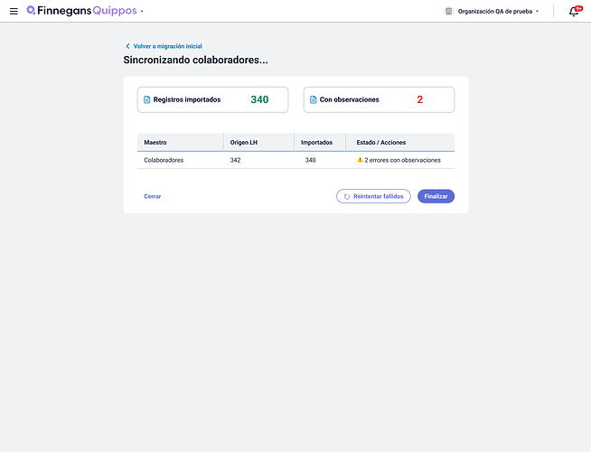Click the organization building icon
Viewport: 591px width, 452px height.
click(x=448, y=12)
